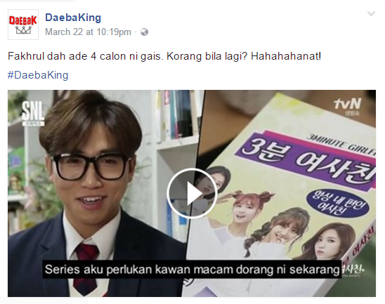
Task: Follow the #DaebaKing hashtag link
Action: (38, 75)
